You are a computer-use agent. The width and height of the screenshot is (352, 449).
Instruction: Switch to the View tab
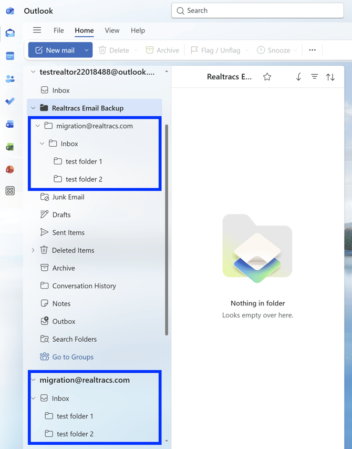click(112, 30)
